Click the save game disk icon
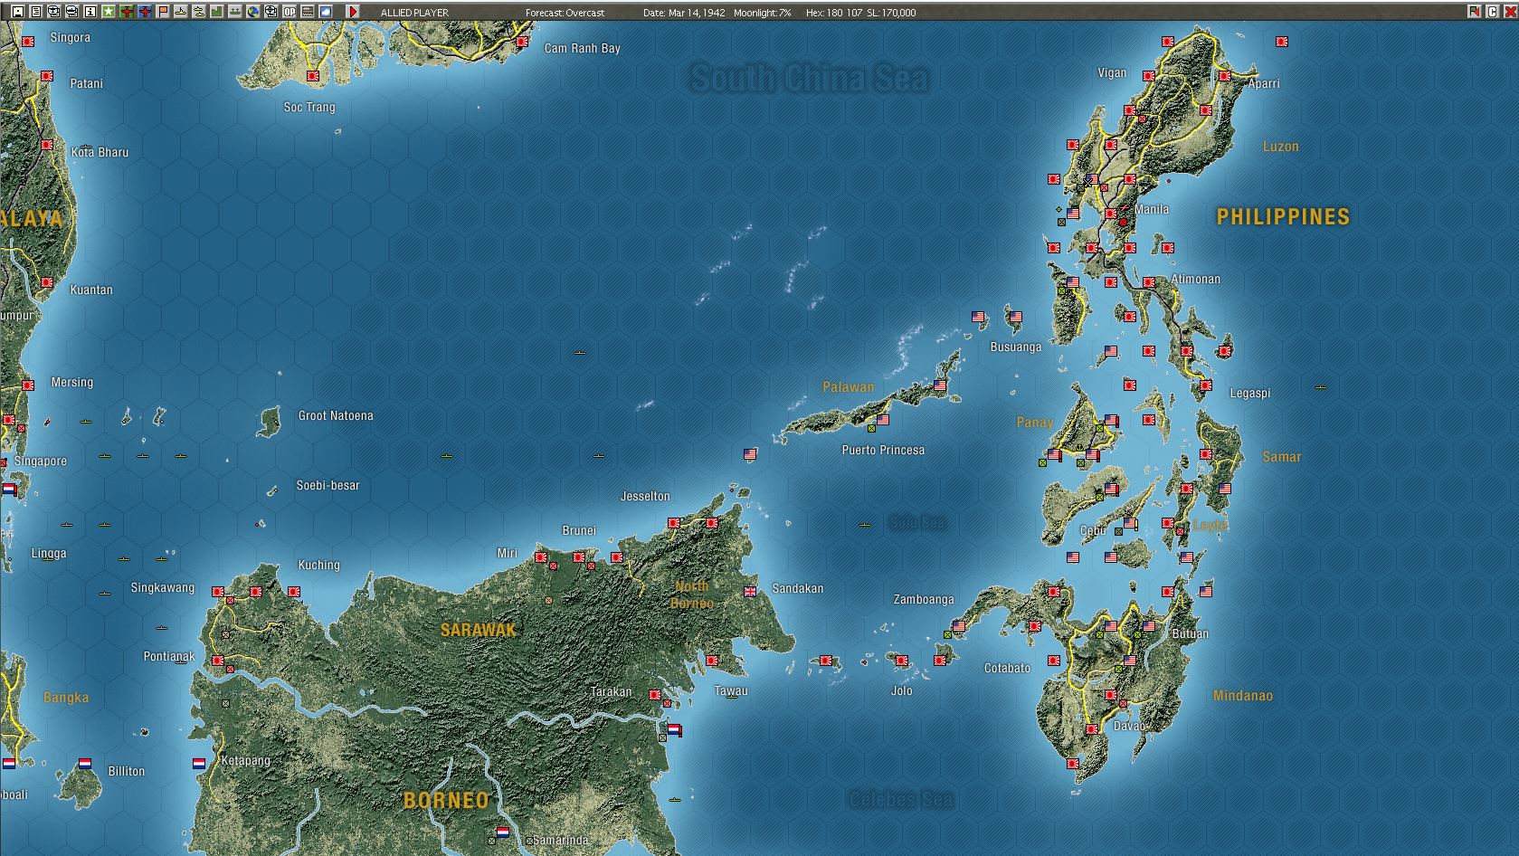This screenshot has width=1519, height=856. pyautogui.click(x=17, y=12)
